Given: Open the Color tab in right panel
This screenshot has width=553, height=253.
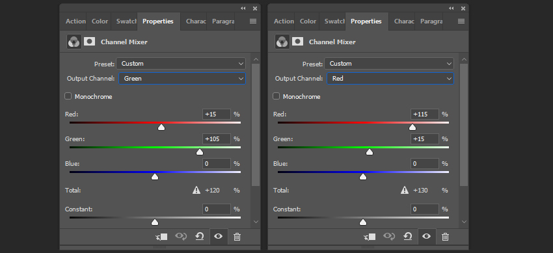Looking at the screenshot, I should pyautogui.click(x=308, y=21).
